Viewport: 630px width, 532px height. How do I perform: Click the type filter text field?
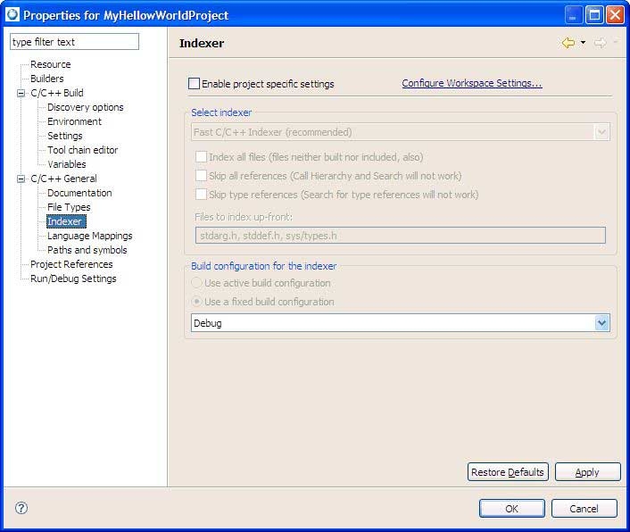(74, 42)
